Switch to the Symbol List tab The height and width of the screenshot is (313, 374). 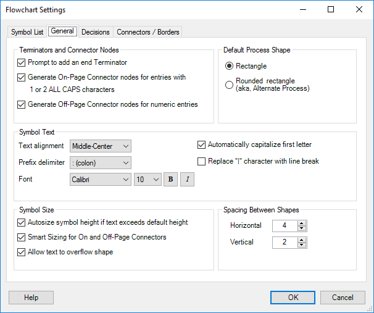[27, 32]
